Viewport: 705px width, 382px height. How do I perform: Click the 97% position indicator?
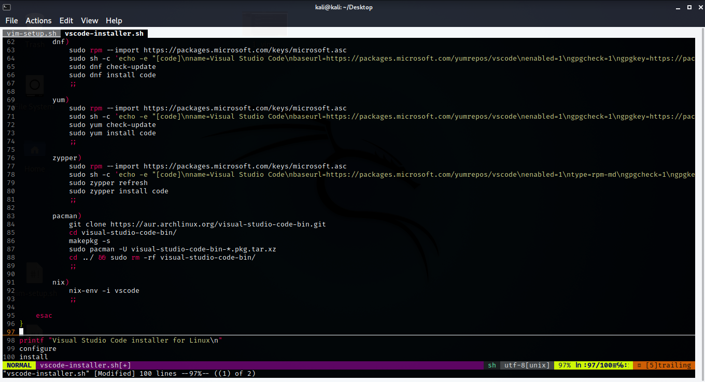click(565, 365)
